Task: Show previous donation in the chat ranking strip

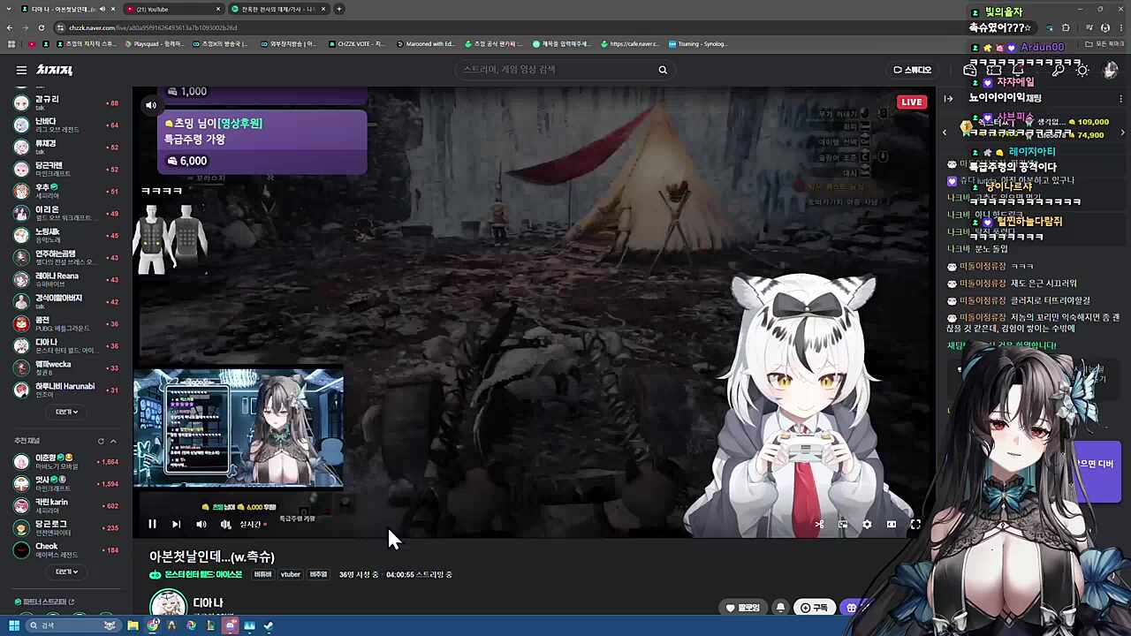Action: coord(945,132)
